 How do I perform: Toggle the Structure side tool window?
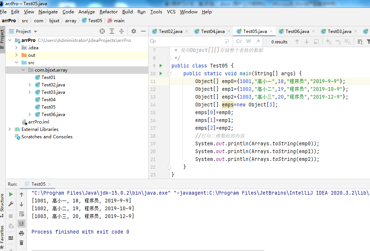click(x=2, y=205)
